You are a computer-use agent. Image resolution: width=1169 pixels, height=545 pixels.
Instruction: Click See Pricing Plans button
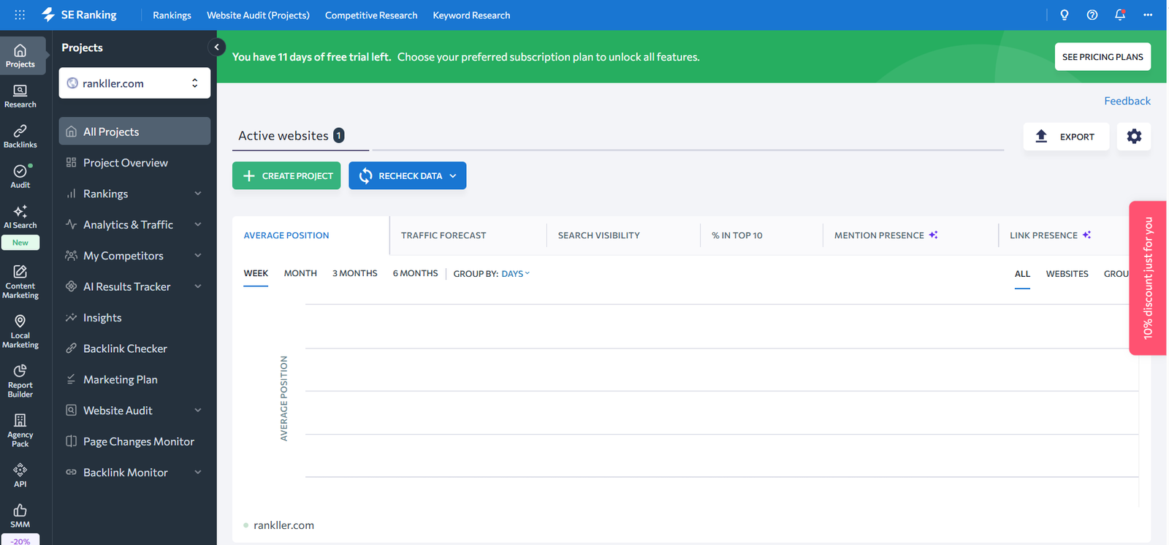point(1103,57)
